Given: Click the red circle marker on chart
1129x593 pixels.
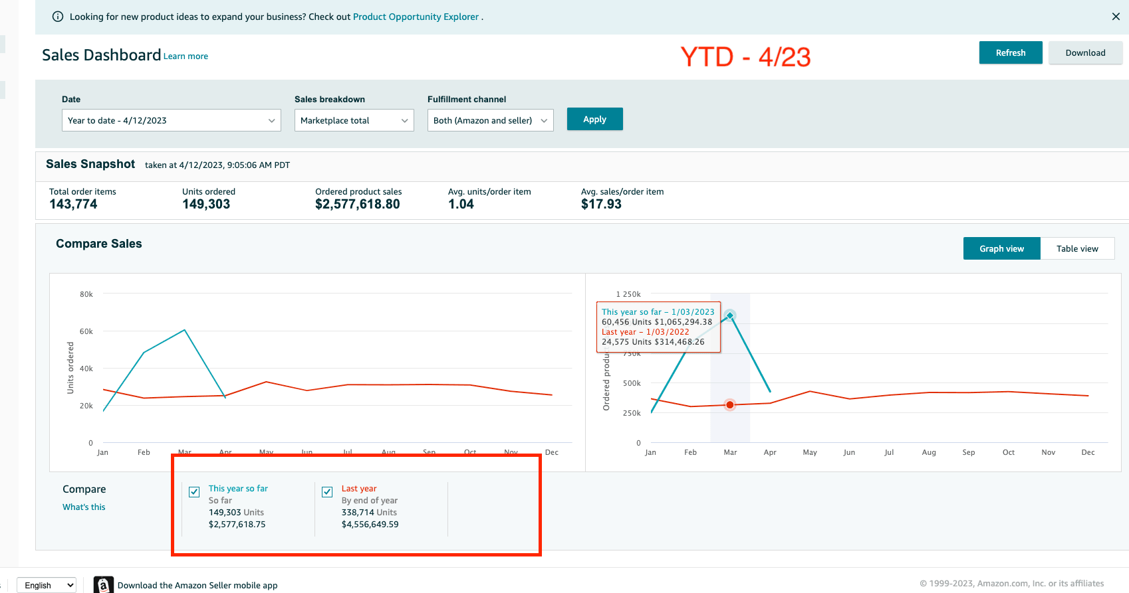Looking at the screenshot, I should pyautogui.click(x=730, y=404).
